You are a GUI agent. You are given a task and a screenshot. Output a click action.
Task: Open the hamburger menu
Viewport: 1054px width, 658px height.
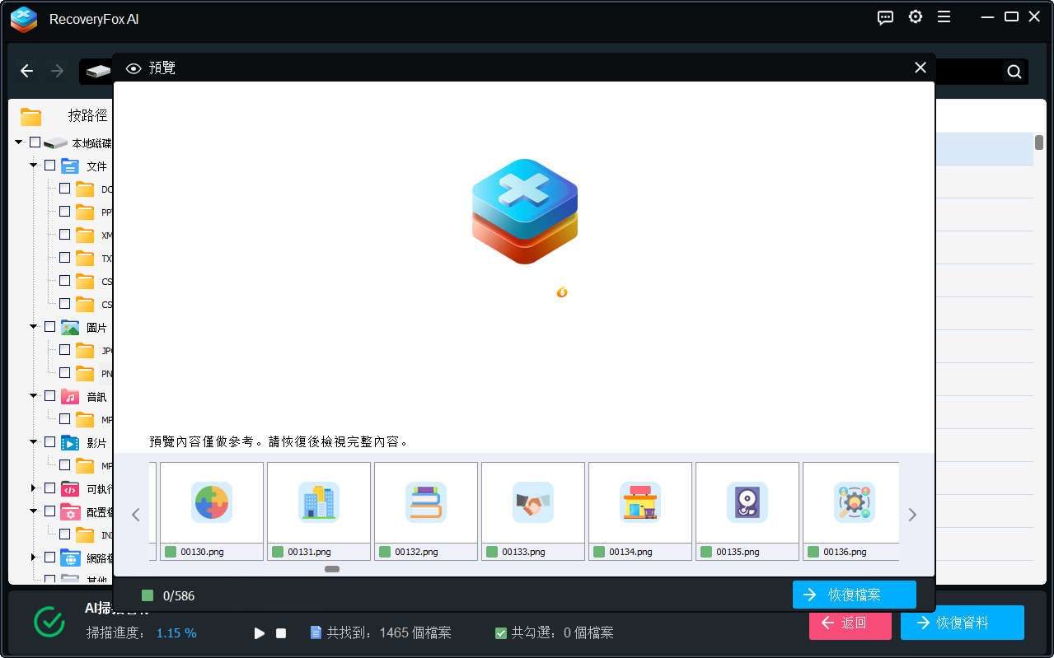(944, 16)
